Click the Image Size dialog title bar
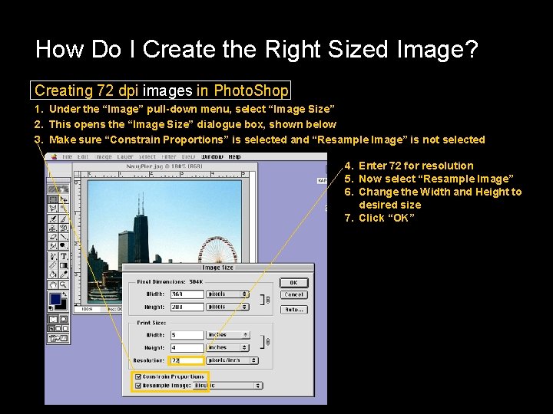This screenshot has height=414, width=553. point(217,268)
